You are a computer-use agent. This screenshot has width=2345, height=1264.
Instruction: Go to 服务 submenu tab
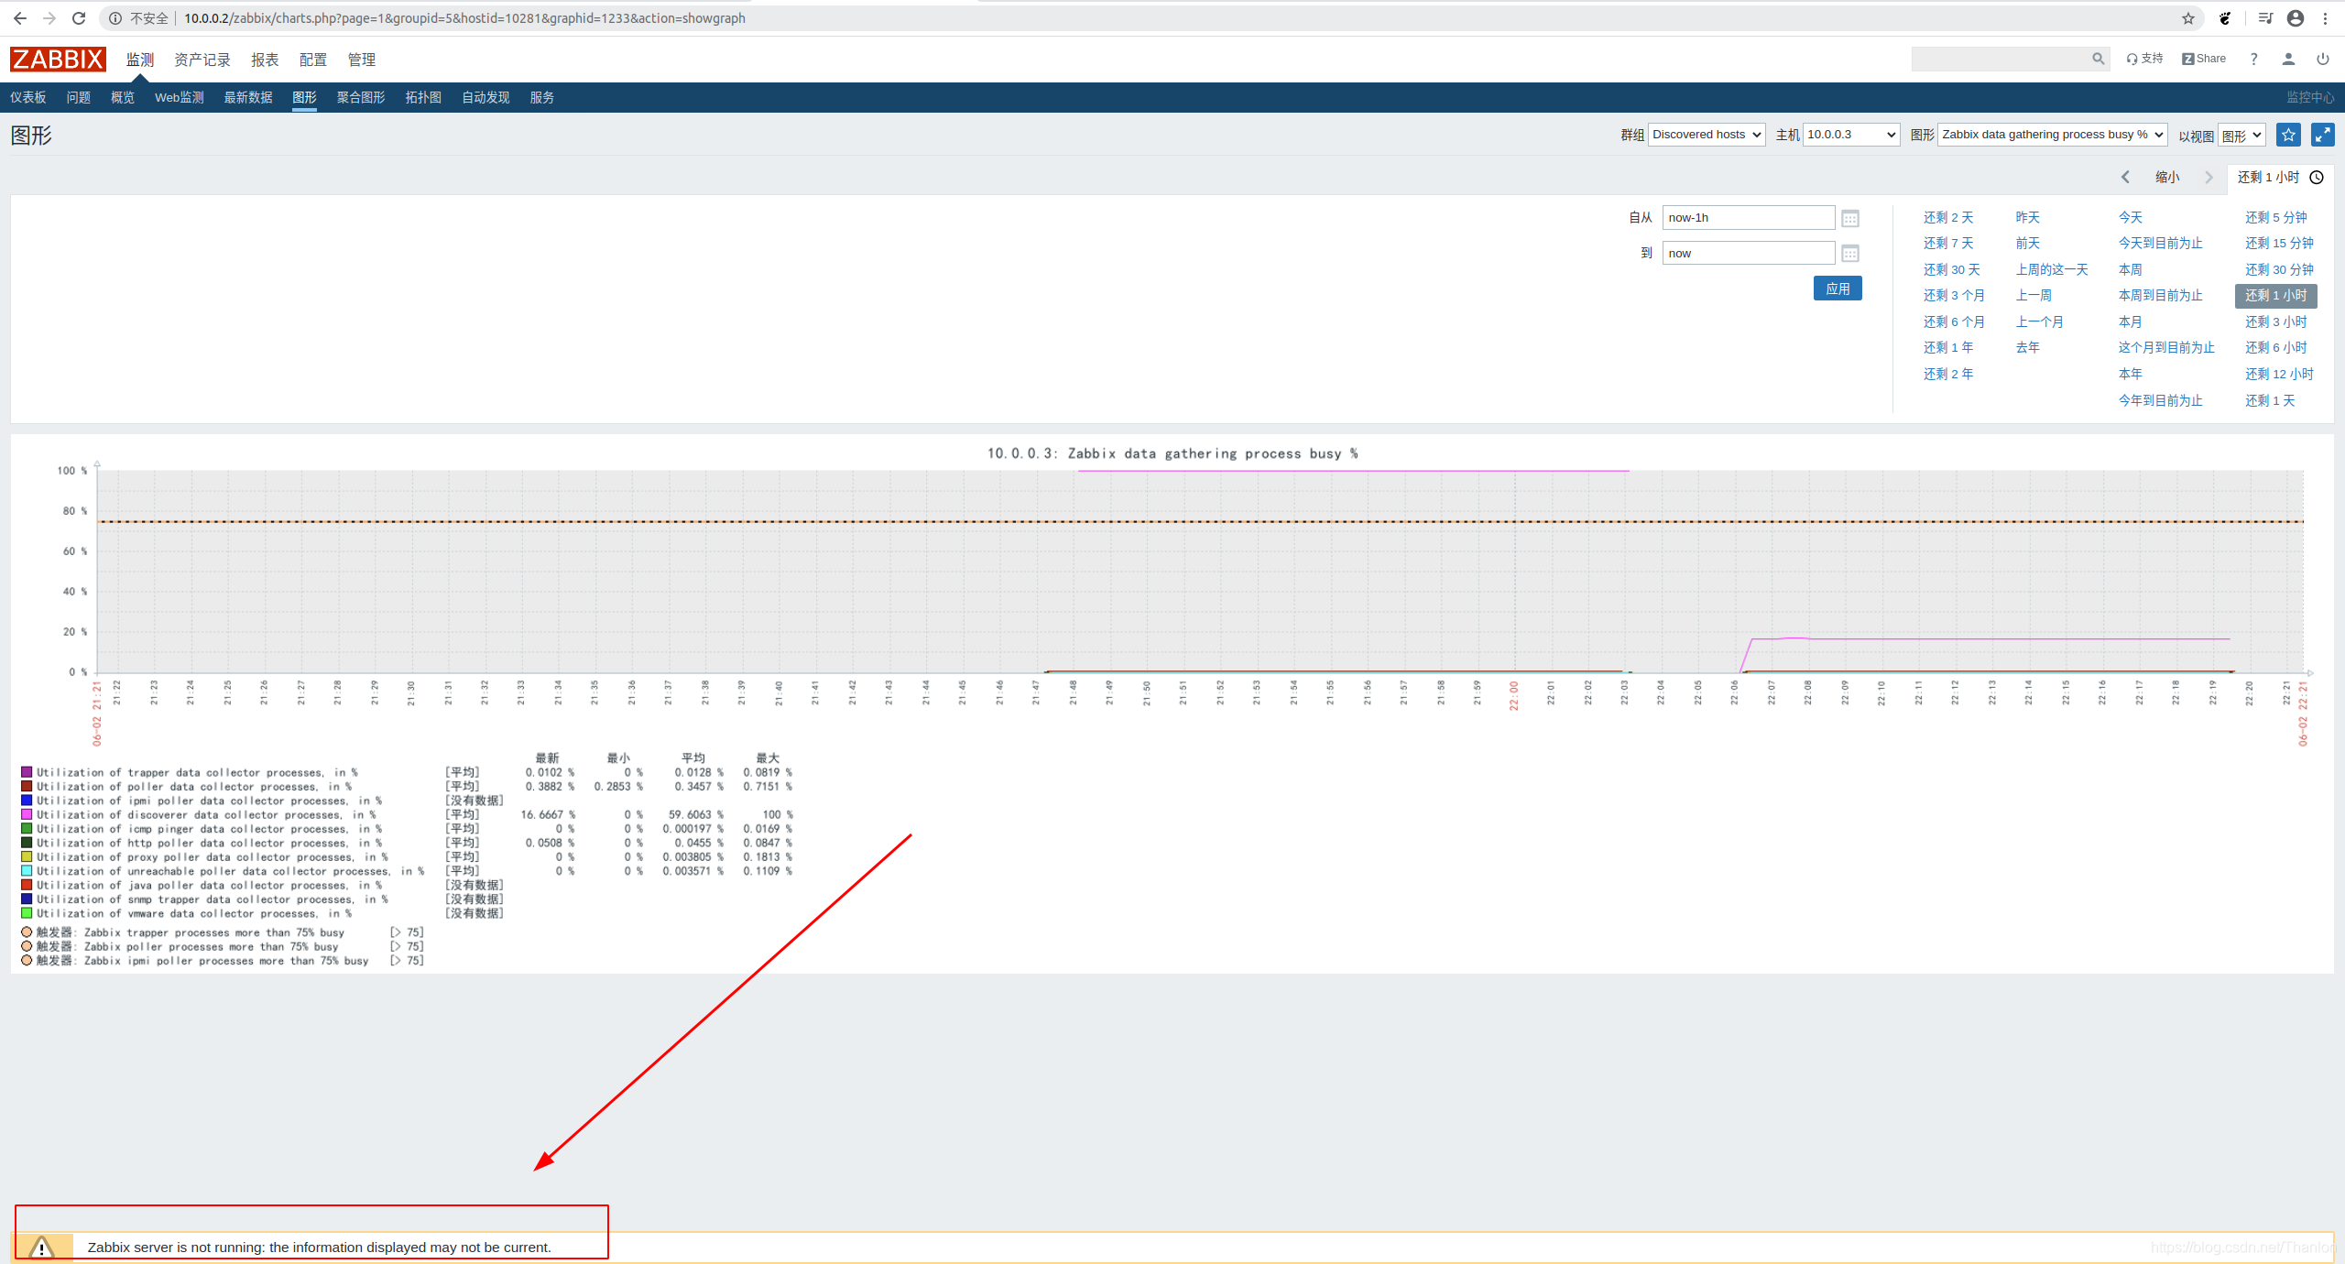coord(542,97)
